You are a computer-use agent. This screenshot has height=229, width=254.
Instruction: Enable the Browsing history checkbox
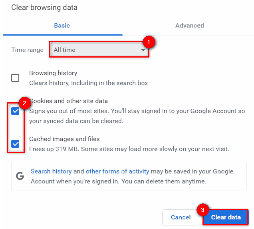pos(15,78)
